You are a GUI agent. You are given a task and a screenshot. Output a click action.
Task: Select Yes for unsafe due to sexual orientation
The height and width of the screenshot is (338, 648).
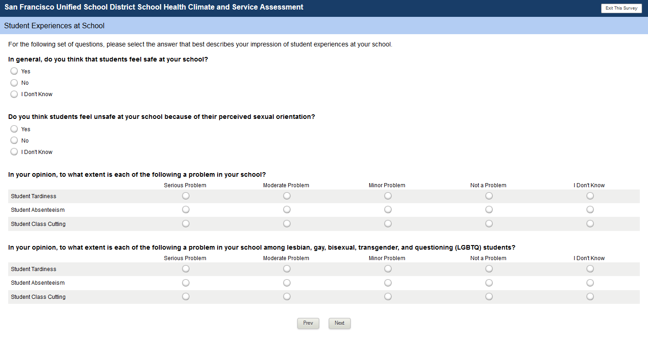pos(14,129)
